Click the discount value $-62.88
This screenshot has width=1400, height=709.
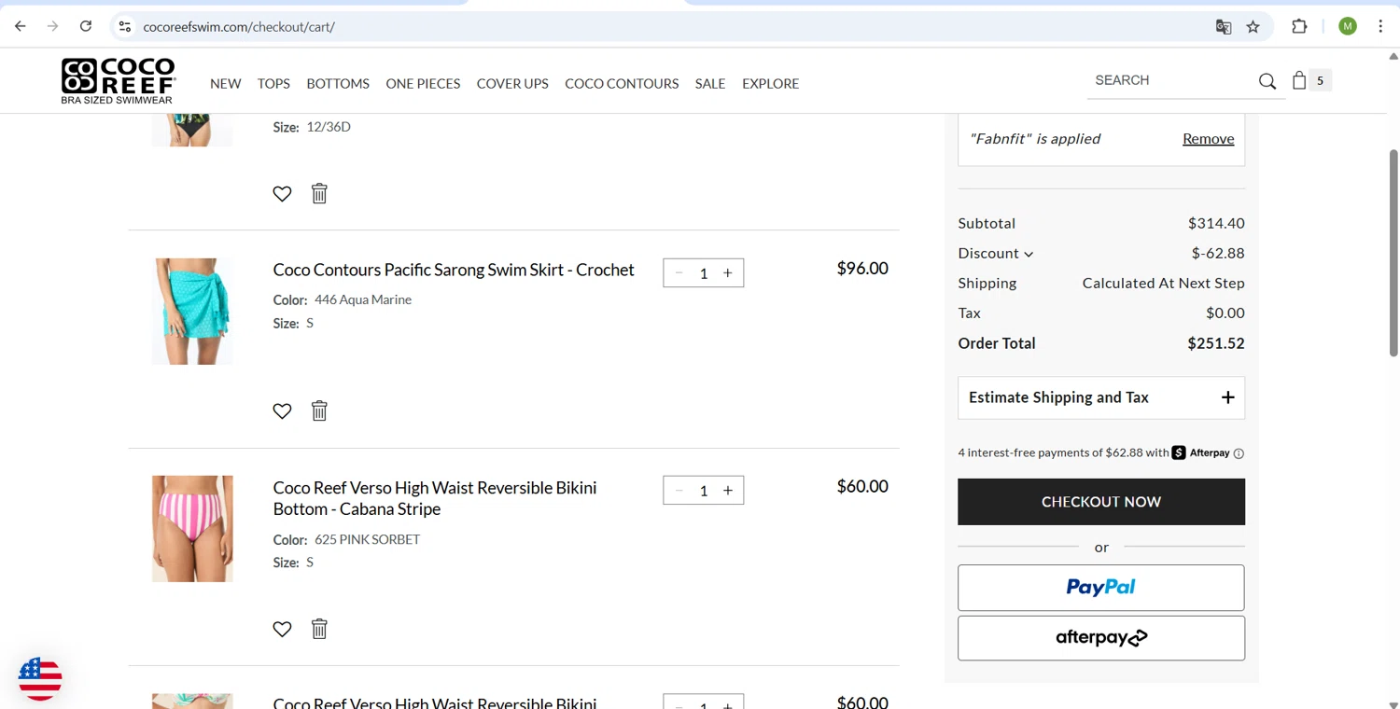tap(1218, 253)
